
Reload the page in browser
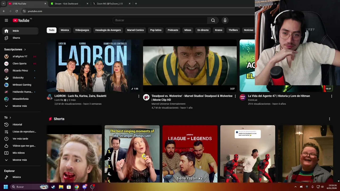(16, 11)
